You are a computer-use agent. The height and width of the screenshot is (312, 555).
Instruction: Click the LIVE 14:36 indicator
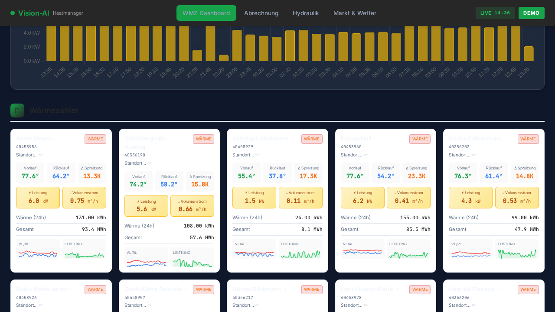point(495,13)
